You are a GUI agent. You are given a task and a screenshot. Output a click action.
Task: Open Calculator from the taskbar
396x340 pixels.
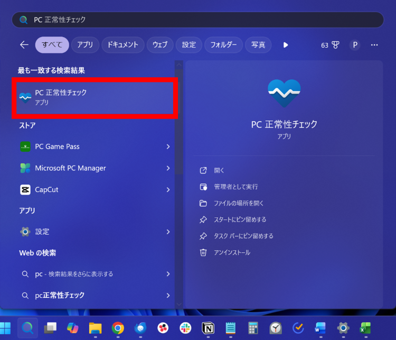pyautogui.click(x=253, y=328)
